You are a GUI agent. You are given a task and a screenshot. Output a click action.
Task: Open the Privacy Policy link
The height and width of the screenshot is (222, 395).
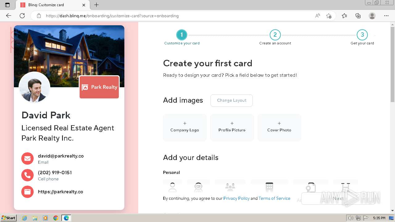236,198
